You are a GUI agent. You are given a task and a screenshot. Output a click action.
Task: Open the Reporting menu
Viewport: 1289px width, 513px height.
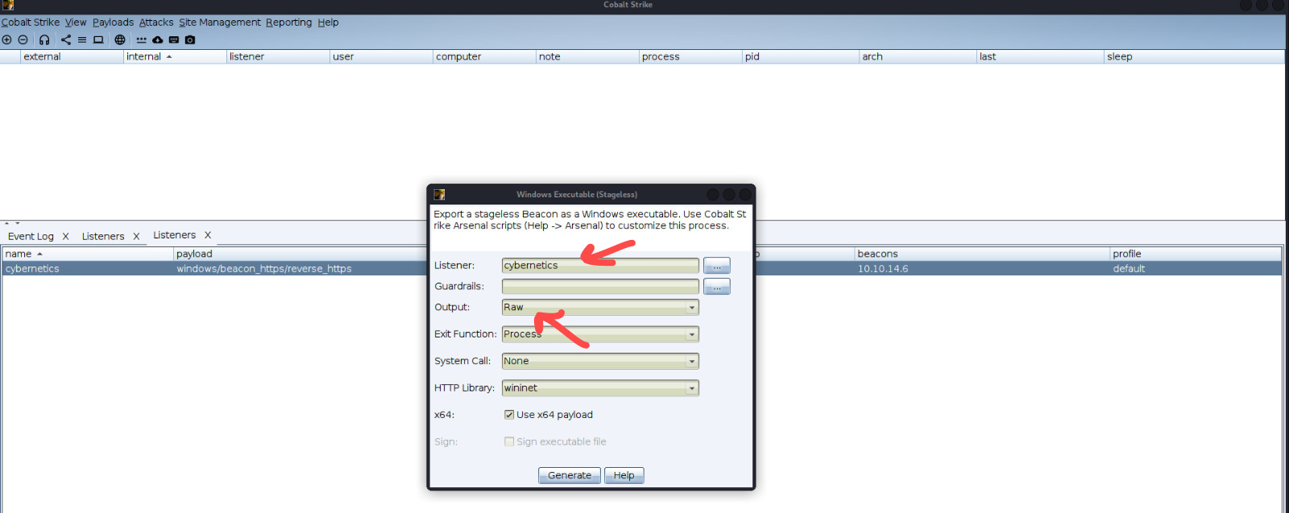288,23
